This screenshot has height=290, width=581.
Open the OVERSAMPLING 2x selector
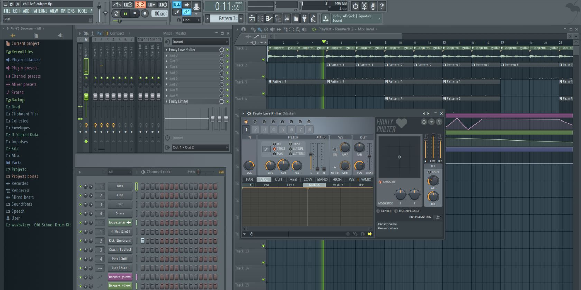pos(437,217)
